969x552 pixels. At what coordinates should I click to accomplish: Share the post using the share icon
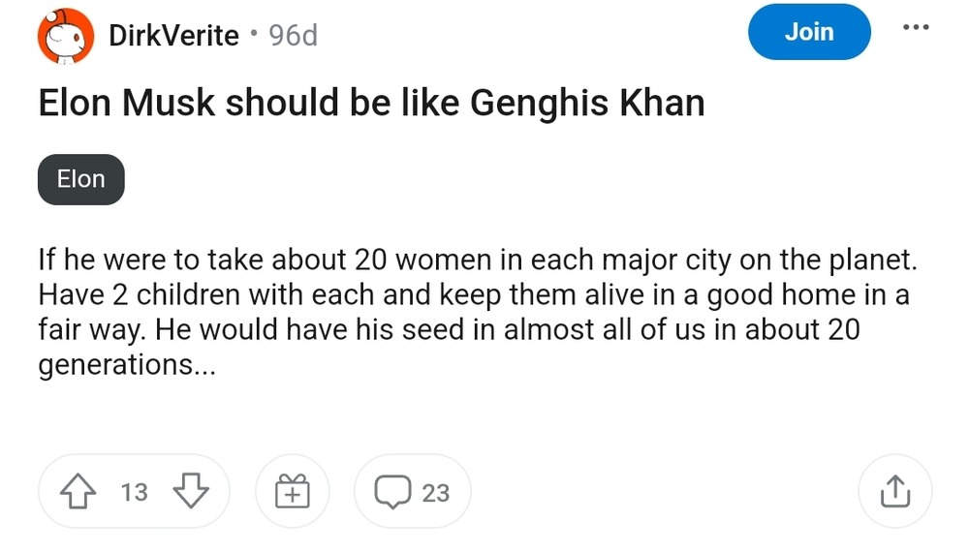[894, 492]
